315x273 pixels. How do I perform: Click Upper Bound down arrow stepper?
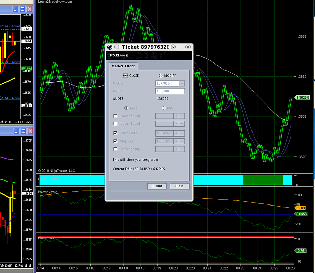coord(182,124)
